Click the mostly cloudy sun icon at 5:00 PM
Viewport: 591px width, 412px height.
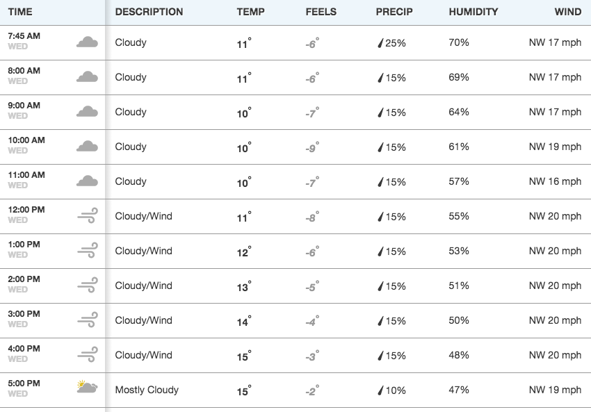[87, 387]
